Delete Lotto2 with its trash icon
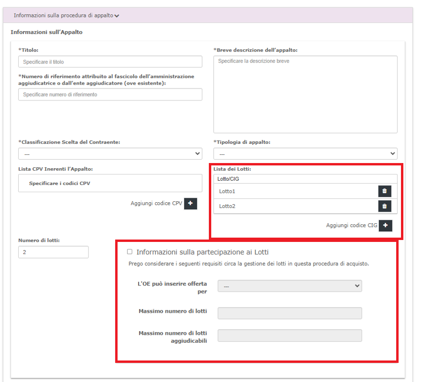Screen dimensions: 422x382 385,206
